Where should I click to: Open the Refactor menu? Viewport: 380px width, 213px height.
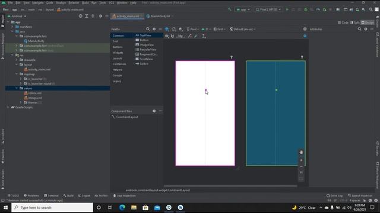tap(74, 2)
